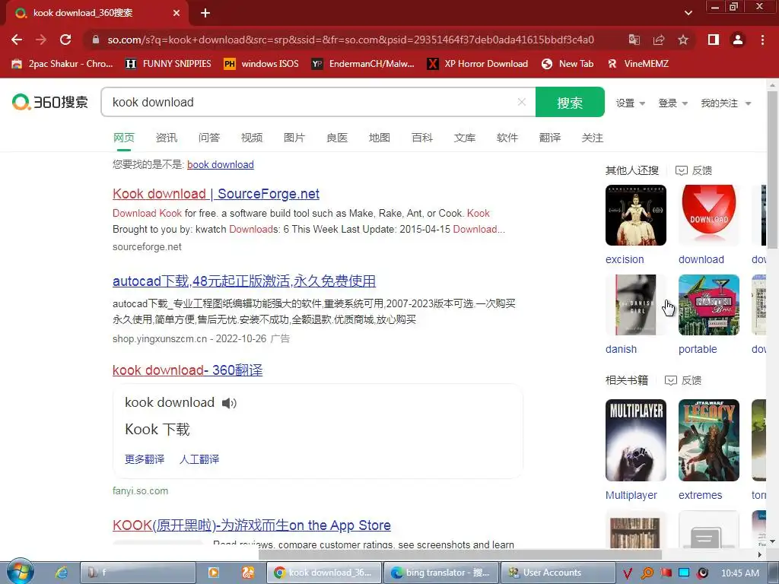Open the Chrome profile avatar
The image size is (779, 584).
tap(738, 40)
